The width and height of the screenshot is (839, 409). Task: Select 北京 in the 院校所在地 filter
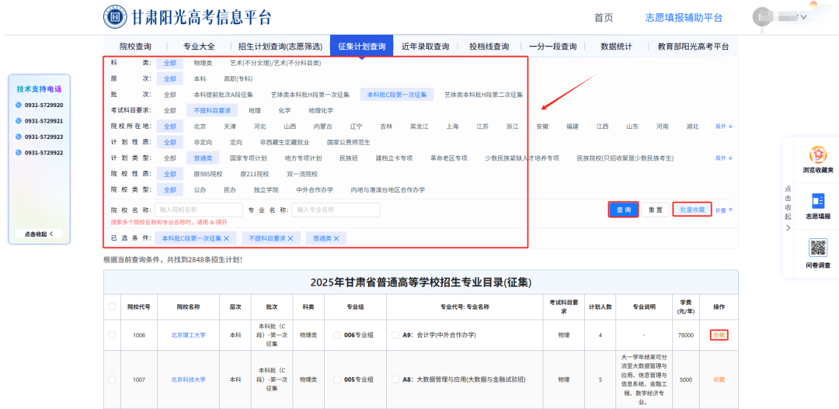pos(200,127)
